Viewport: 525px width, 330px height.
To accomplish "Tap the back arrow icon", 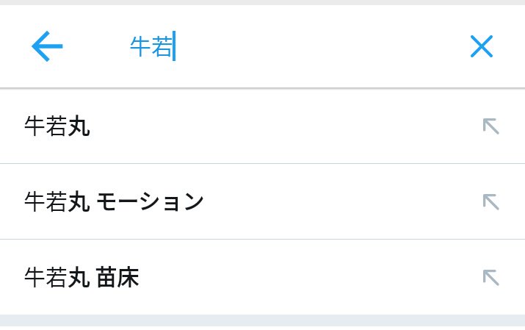I will [x=47, y=48].
